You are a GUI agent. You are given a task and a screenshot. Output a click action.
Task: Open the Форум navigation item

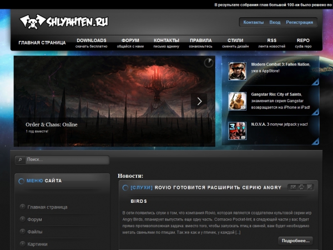130,43
